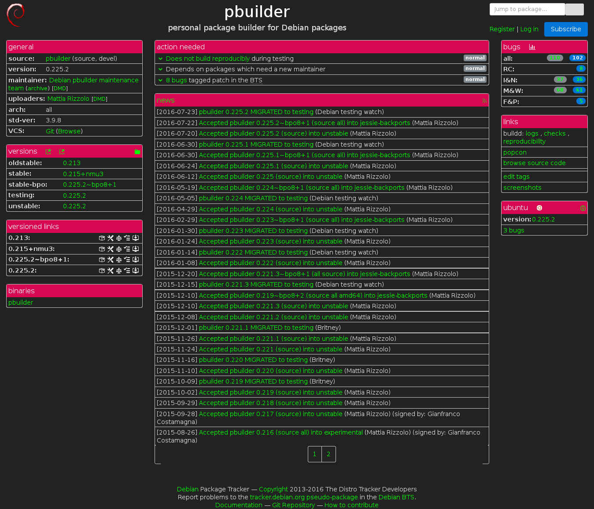The width and height of the screenshot is (594, 509).
Task: Click the Ubuntu logo icon
Action: pyautogui.click(x=539, y=208)
